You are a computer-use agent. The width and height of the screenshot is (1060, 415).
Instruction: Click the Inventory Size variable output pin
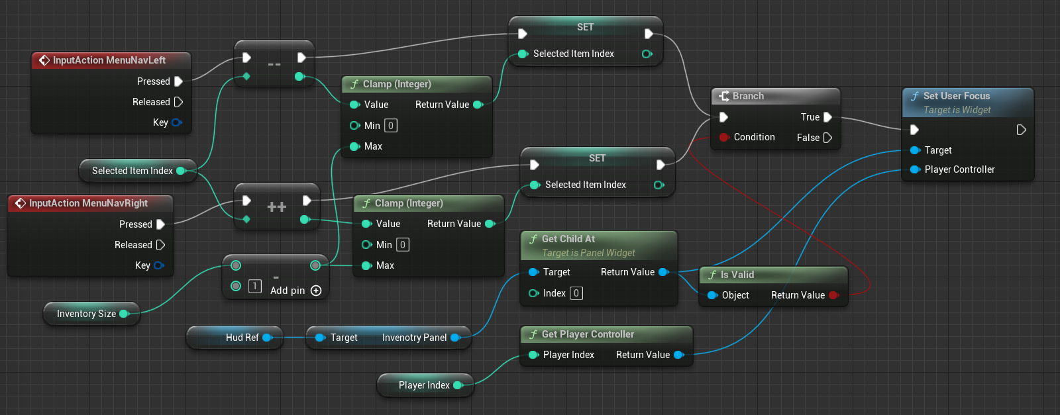pyautogui.click(x=124, y=314)
